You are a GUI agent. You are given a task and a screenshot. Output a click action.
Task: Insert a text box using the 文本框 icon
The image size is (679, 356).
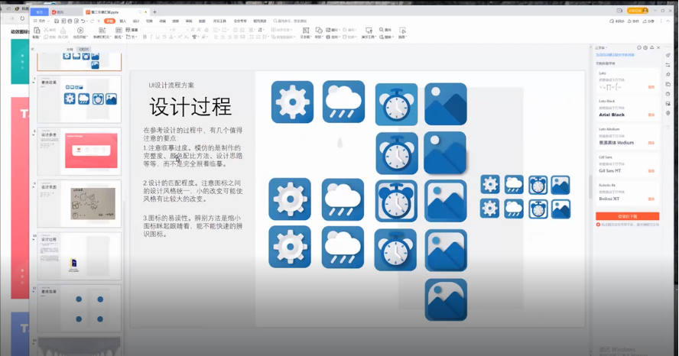(x=305, y=31)
